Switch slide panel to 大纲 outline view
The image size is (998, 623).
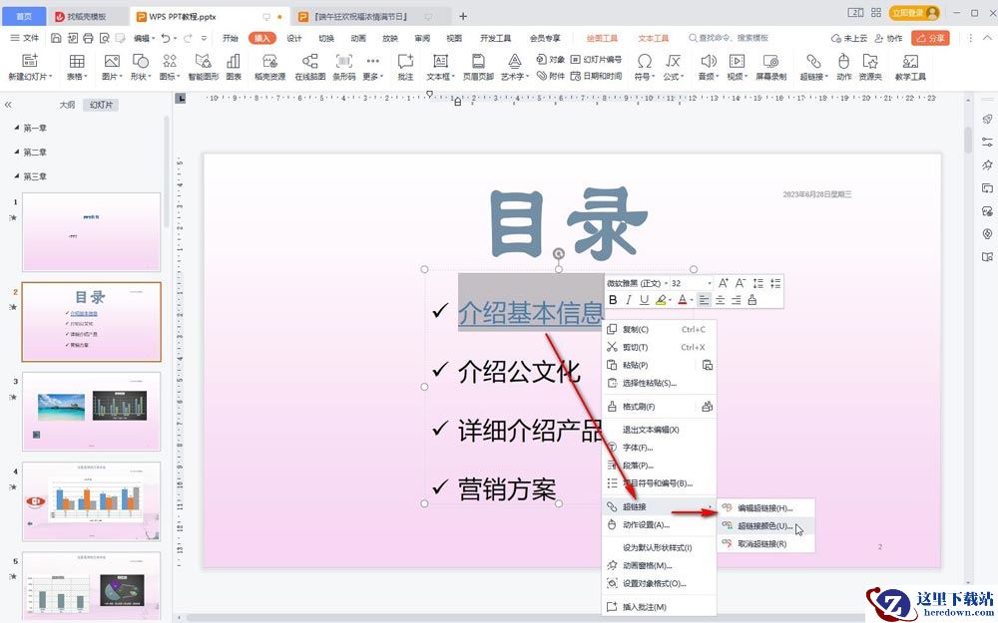pos(68,105)
